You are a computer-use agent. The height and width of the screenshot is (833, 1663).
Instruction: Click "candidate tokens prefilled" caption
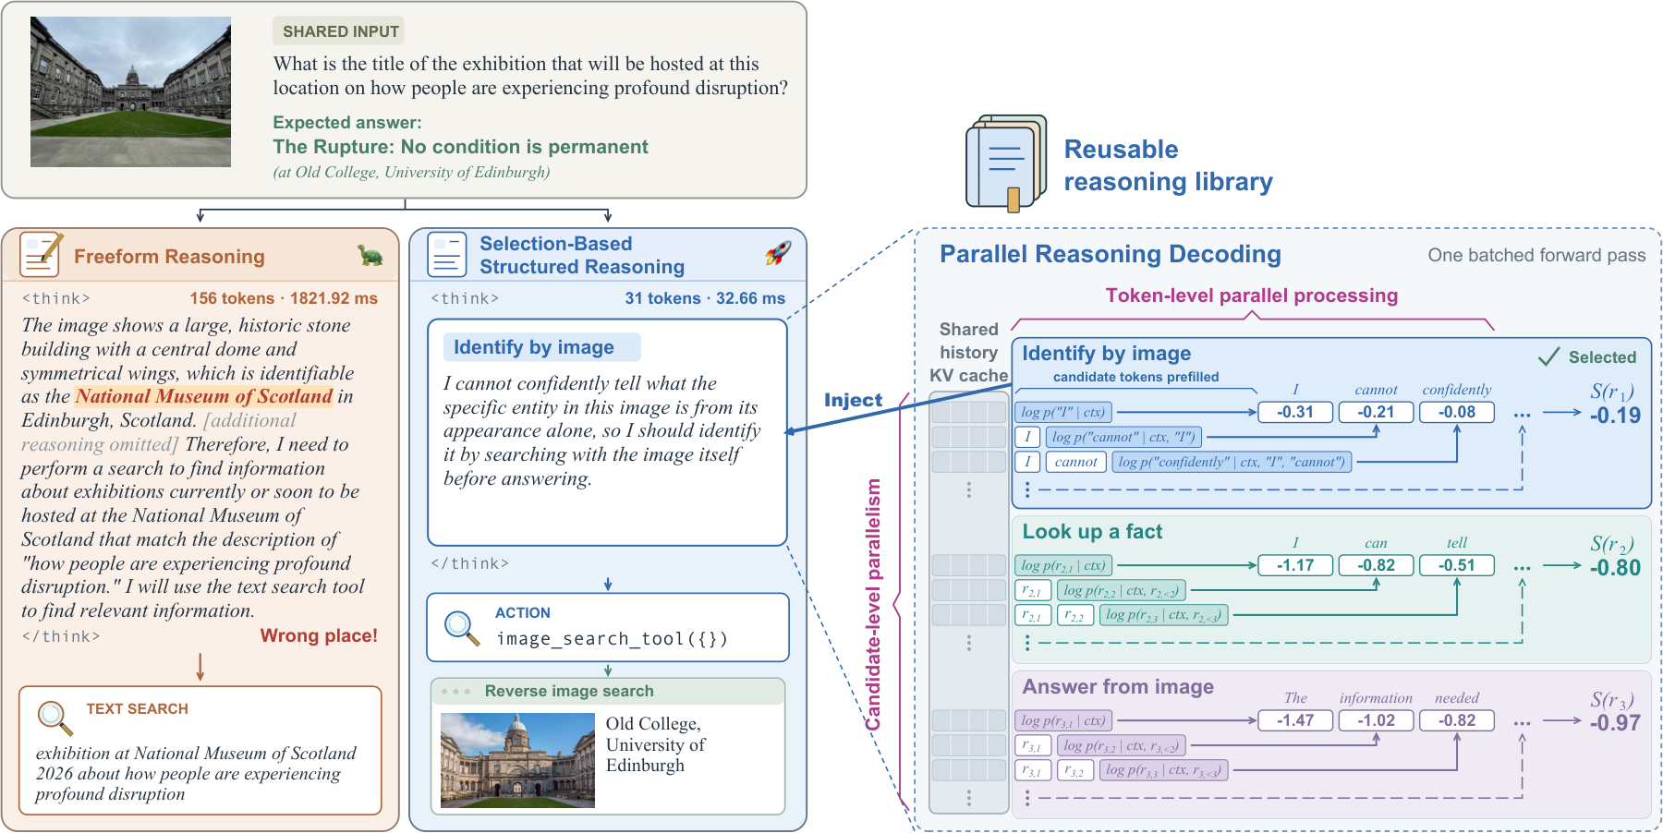[1135, 377]
